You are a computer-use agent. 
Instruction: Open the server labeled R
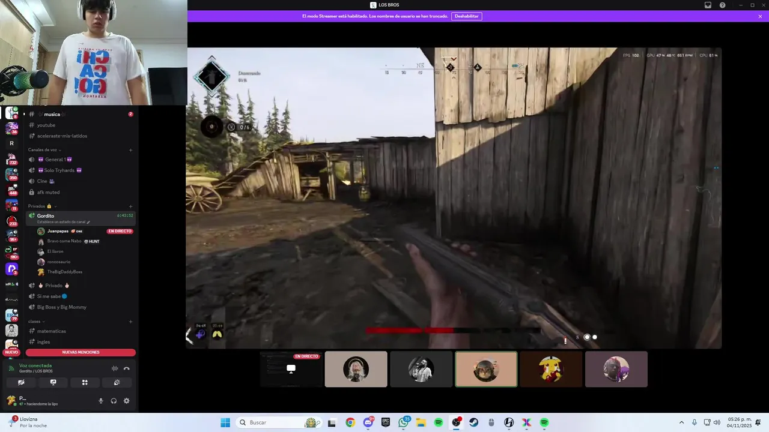tap(11, 143)
